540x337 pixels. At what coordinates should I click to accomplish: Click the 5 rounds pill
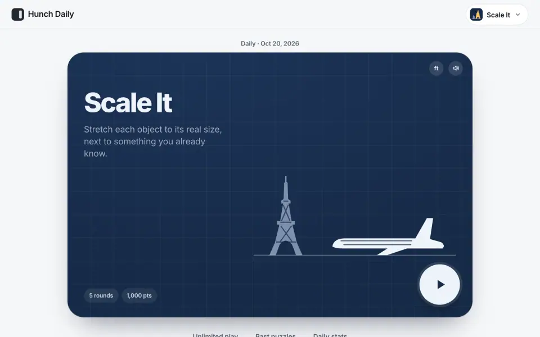pos(101,295)
